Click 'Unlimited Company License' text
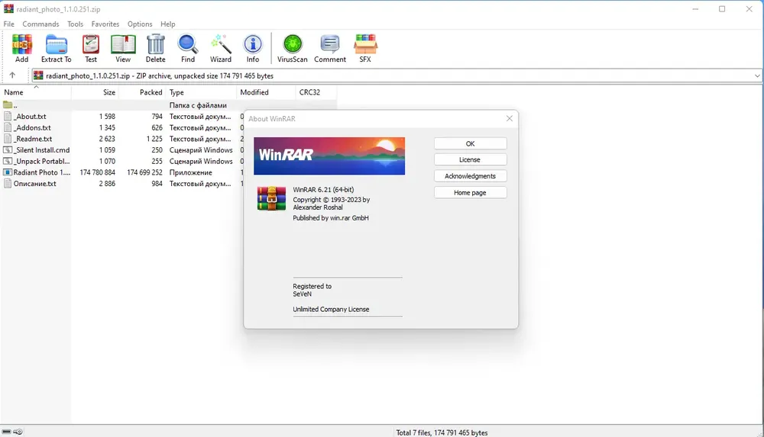Viewport: 764px width, 437px height. (x=331, y=309)
